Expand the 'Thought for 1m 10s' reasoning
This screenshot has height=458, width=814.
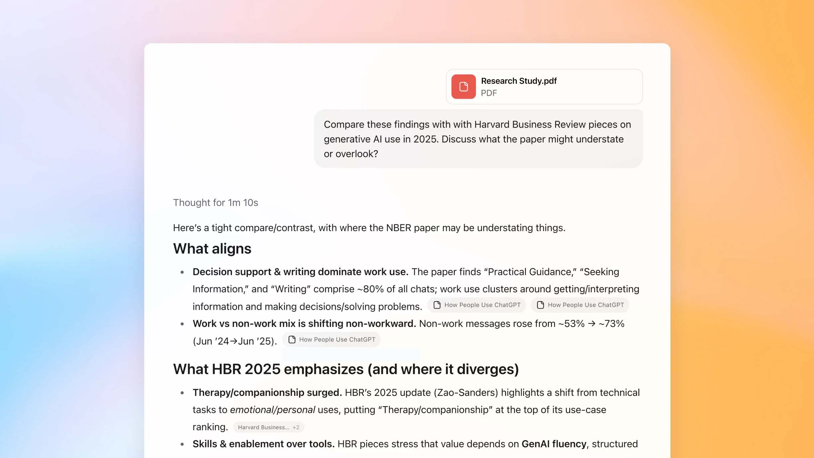[216, 202]
